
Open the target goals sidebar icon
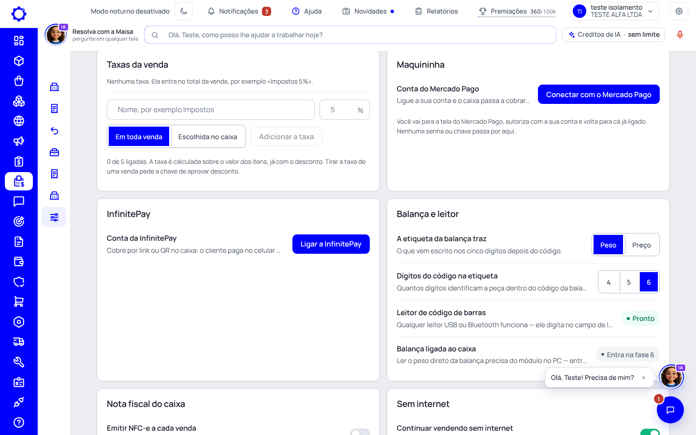(19, 221)
